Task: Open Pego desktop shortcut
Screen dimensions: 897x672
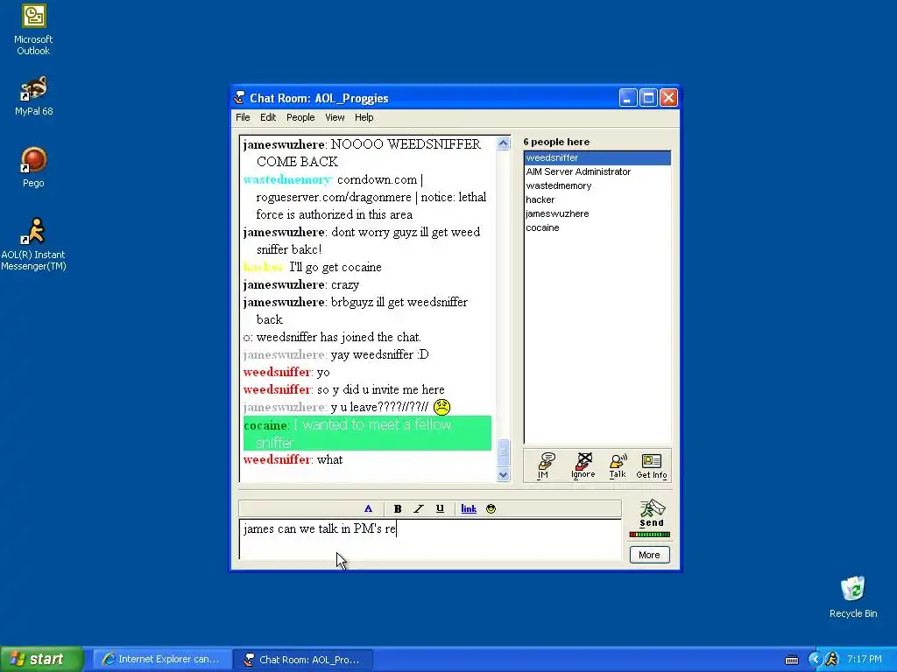Action: pos(33,167)
